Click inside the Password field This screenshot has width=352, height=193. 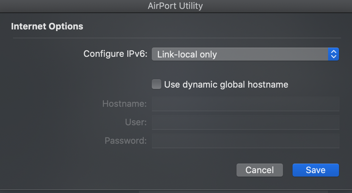[245, 141]
